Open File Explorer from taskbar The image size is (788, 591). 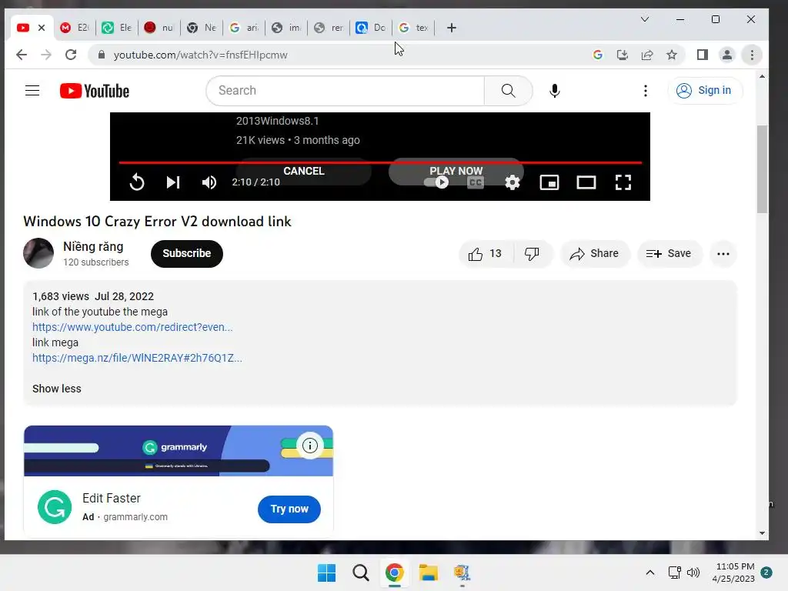(429, 573)
